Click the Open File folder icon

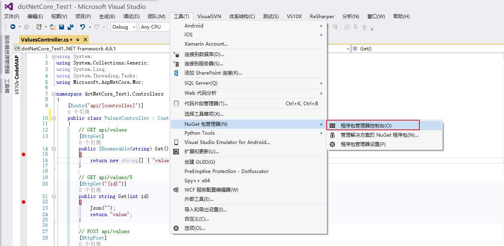coord(53,27)
